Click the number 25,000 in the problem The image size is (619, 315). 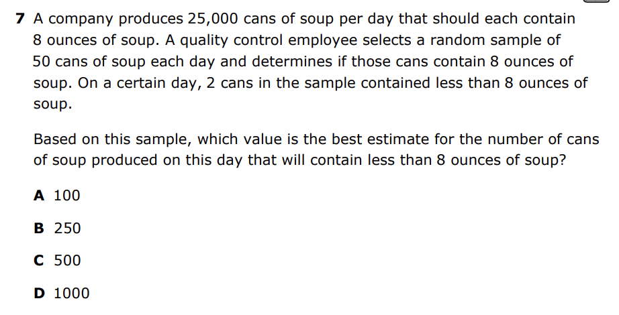point(192,19)
